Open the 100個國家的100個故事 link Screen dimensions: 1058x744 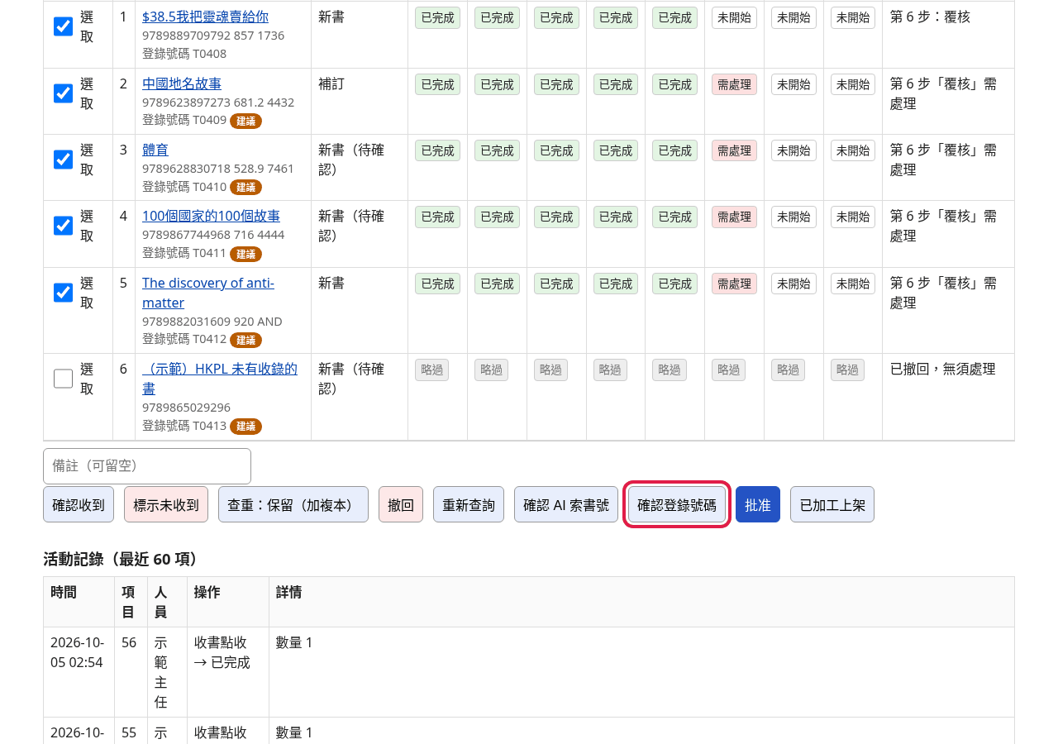(x=211, y=216)
